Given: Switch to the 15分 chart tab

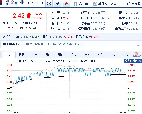Looking at the screenshot, I should click(x=99, y=55).
